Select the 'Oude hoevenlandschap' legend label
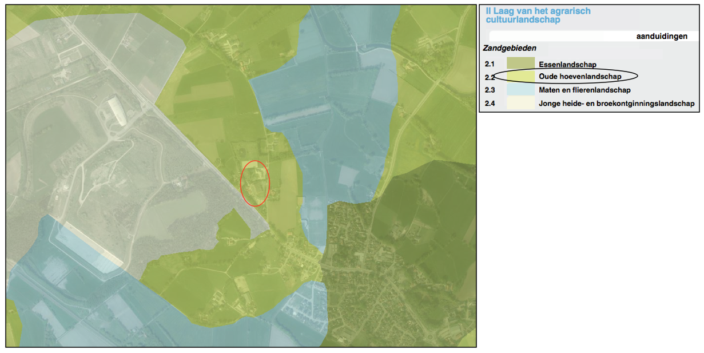704x353 pixels. tap(580, 77)
